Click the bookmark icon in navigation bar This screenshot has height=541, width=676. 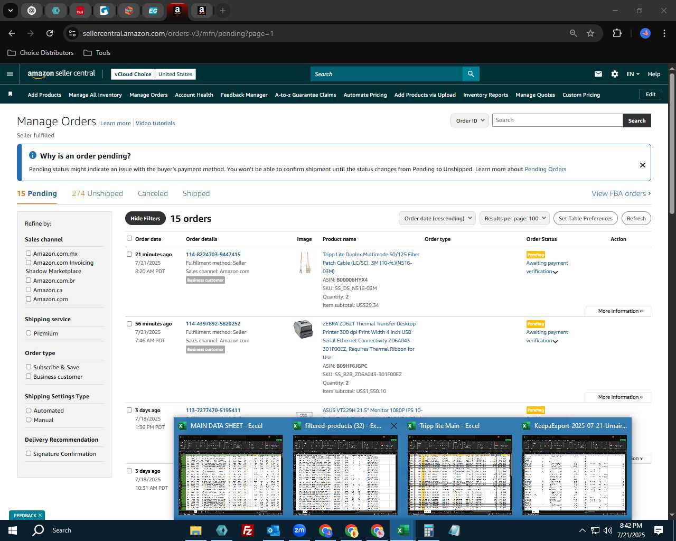(x=10, y=95)
